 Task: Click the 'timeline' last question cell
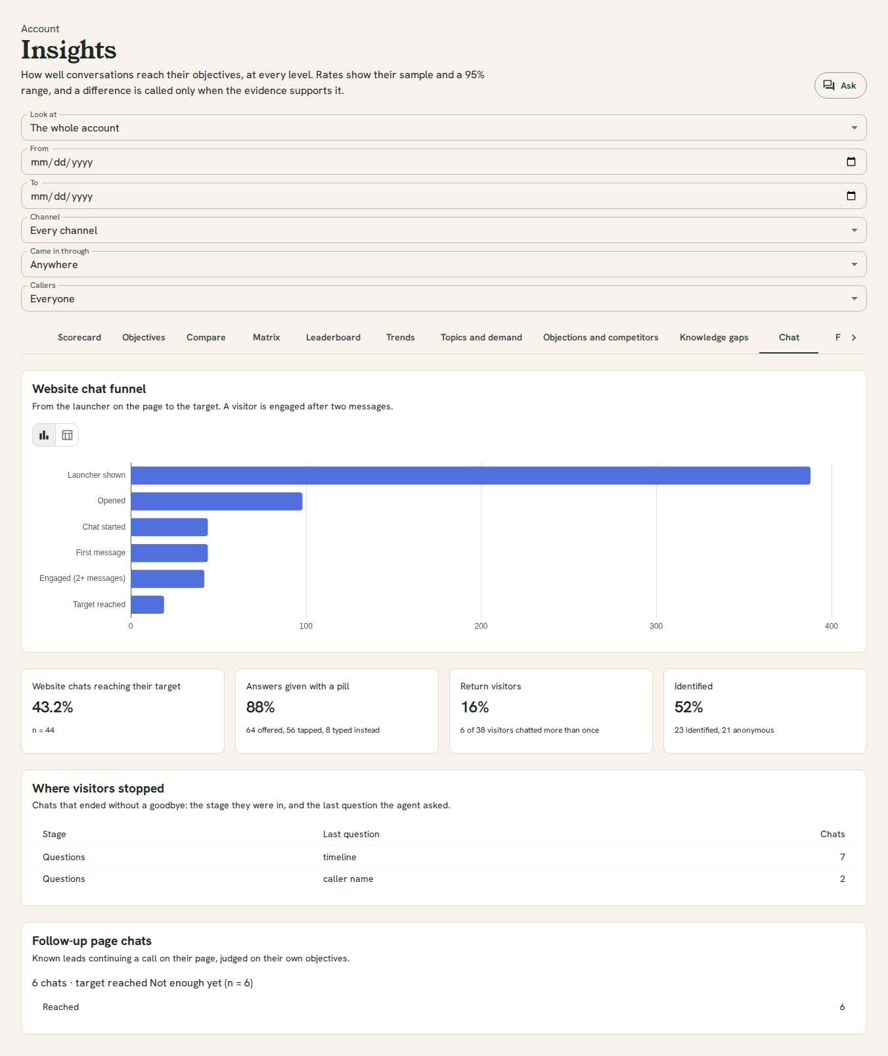pyautogui.click(x=340, y=857)
